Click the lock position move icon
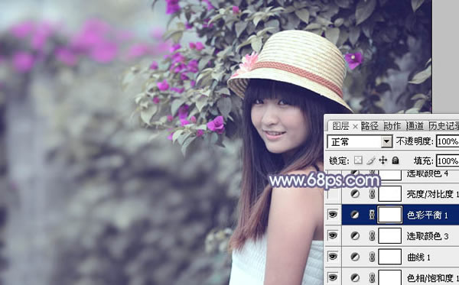The image size is (459, 285). pos(383,160)
